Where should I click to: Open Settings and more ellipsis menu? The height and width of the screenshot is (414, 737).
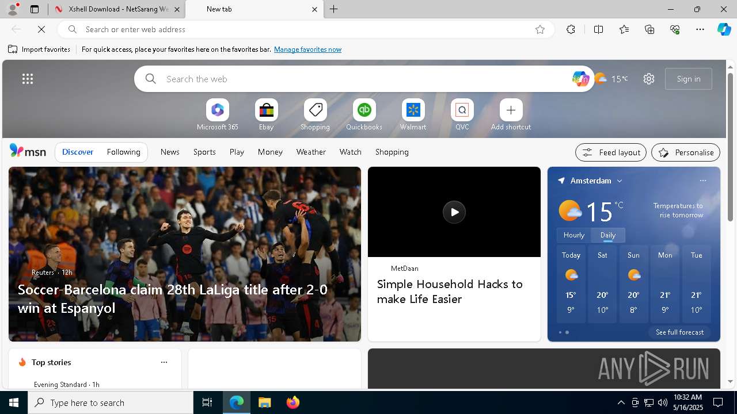[x=700, y=29]
